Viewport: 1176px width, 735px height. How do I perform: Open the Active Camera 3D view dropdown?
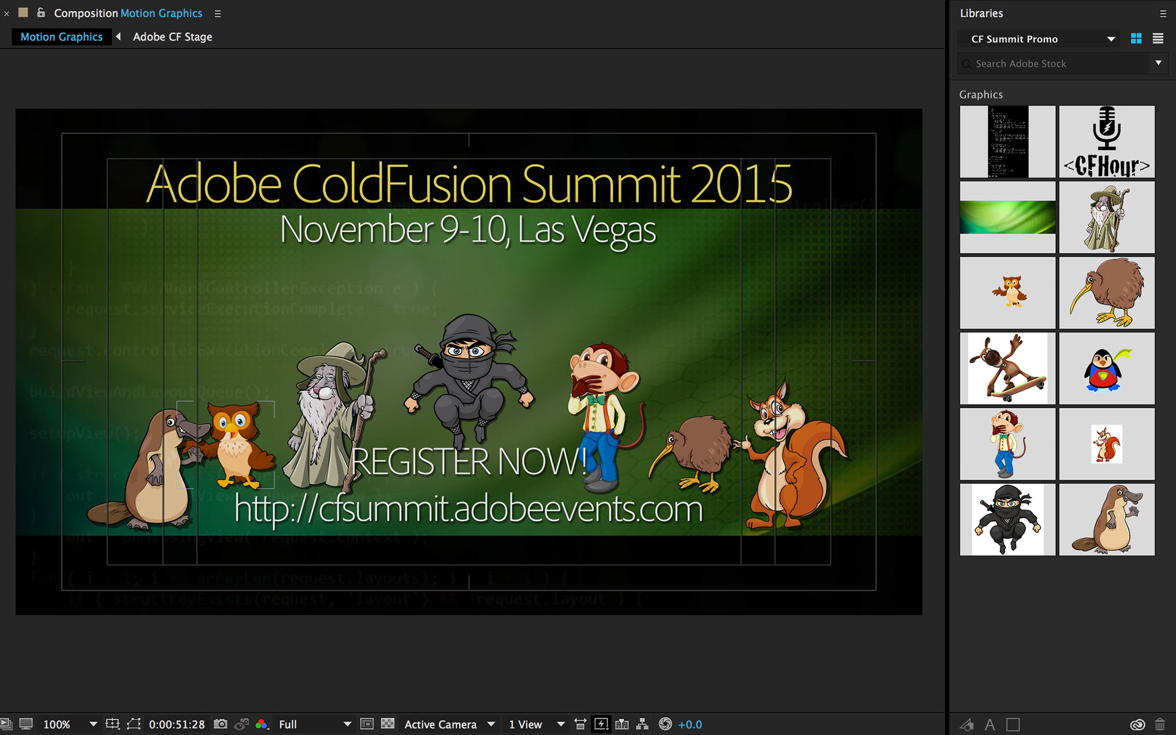click(x=449, y=724)
